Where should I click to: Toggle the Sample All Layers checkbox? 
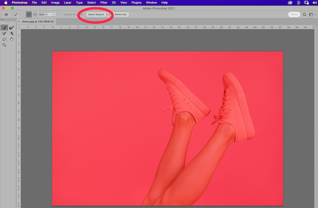tap(61, 14)
